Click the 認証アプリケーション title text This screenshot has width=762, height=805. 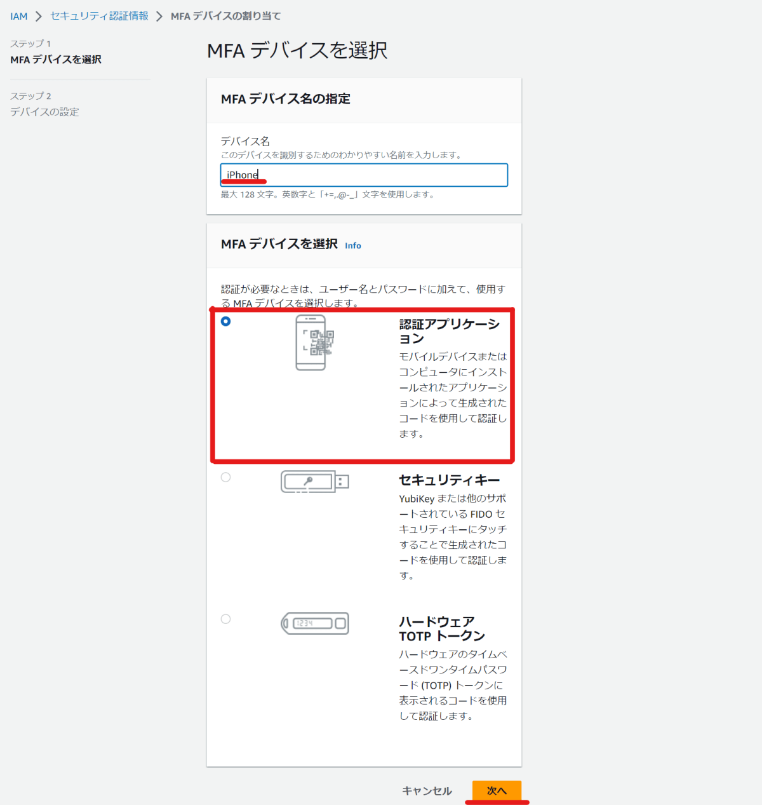click(450, 331)
